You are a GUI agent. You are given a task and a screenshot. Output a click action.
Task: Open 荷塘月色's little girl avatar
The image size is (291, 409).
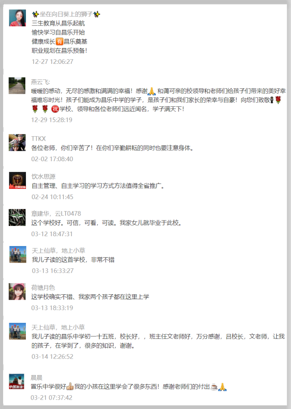pos(17,292)
